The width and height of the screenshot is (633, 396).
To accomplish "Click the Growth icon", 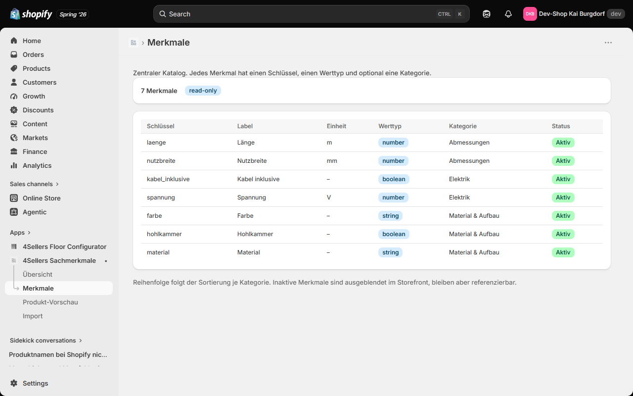I will 14,96.
